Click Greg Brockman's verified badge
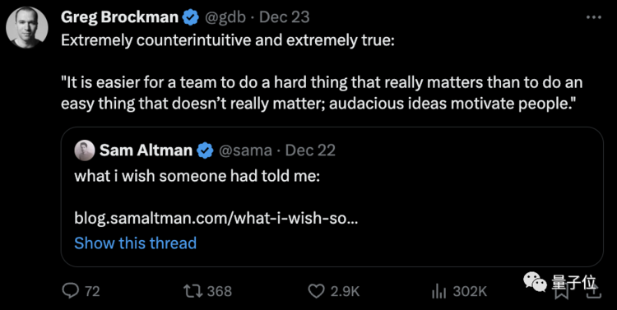Image resolution: width=617 pixels, height=310 pixels. pos(191,18)
